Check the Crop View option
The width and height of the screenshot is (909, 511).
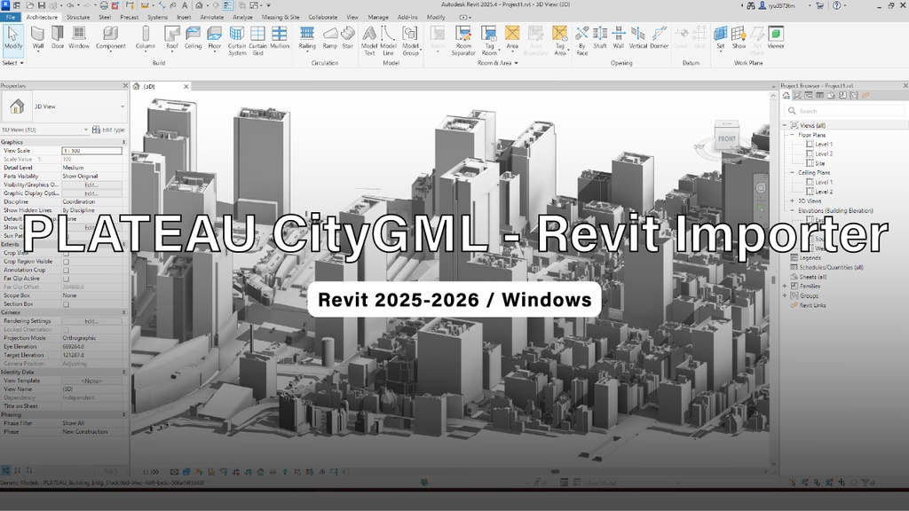point(66,255)
